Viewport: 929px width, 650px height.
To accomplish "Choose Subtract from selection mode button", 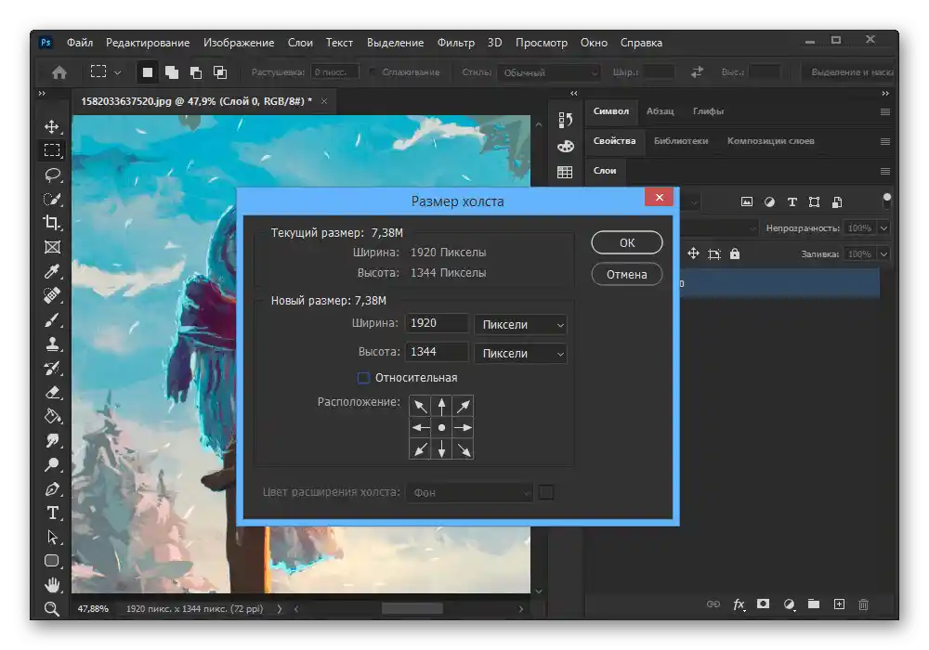I will point(196,72).
